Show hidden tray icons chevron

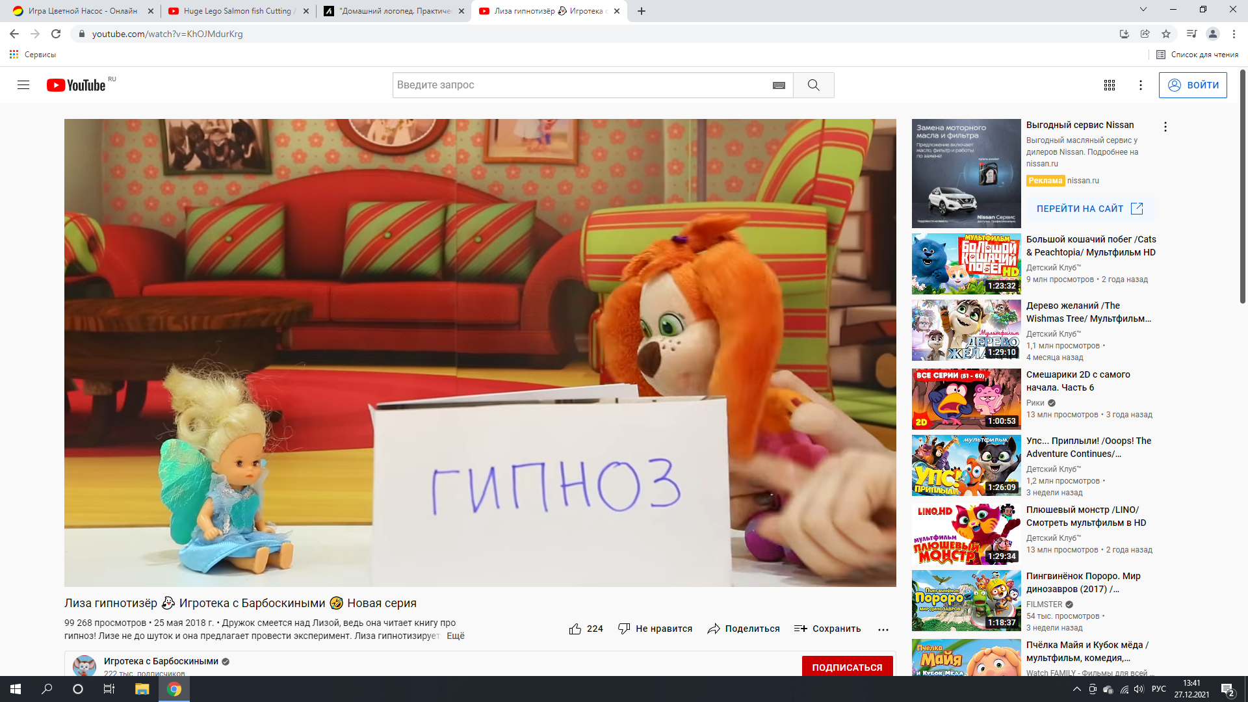(x=1077, y=689)
